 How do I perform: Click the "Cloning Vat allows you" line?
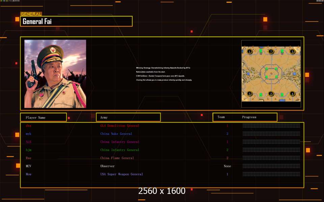pos(164,80)
